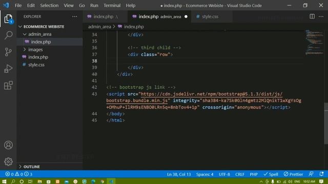
Task: Expand the OUTLINE panel
Action: pyautogui.click(x=32, y=167)
